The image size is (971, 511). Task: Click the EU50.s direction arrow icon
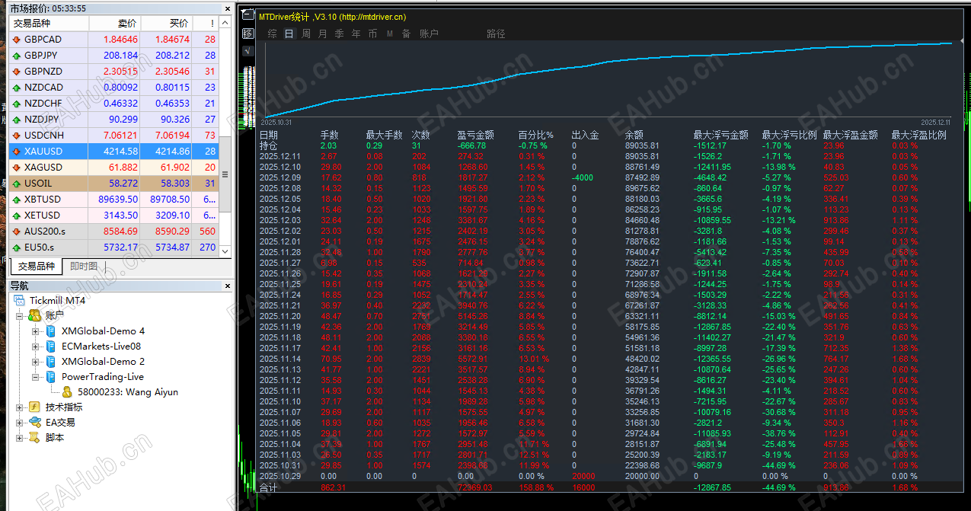[x=18, y=248]
